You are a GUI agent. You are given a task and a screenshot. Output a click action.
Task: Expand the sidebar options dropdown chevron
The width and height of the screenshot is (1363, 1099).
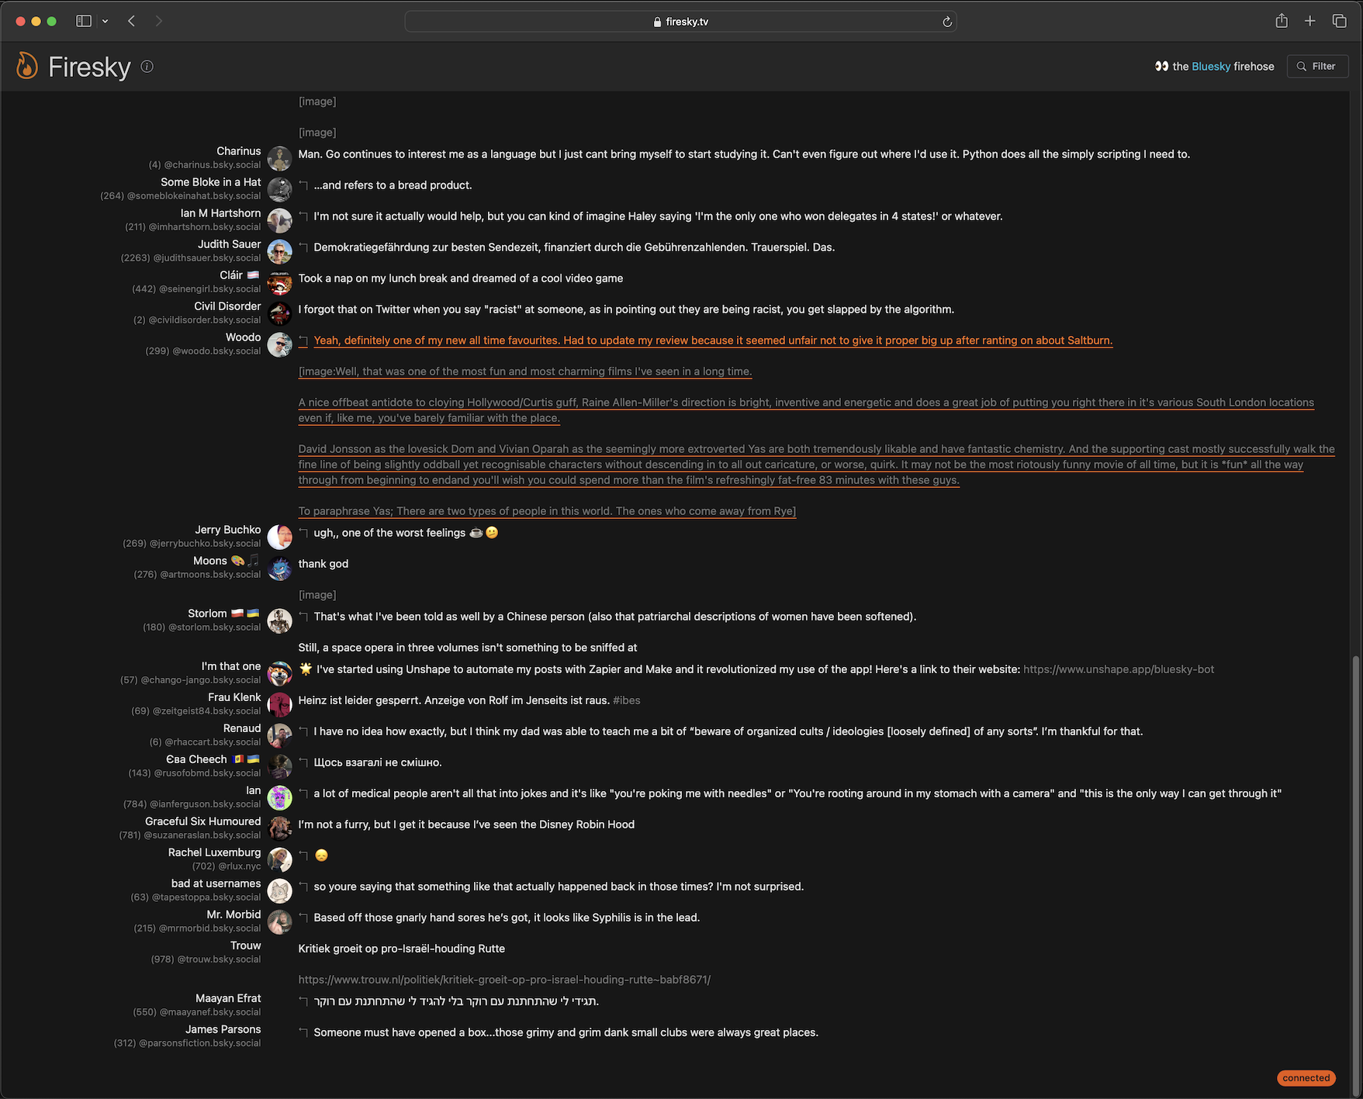(106, 21)
